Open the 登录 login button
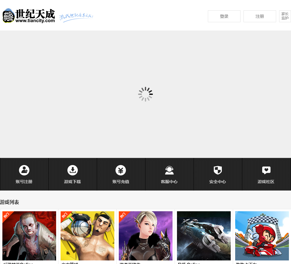The width and height of the screenshot is (291, 264). pyautogui.click(x=224, y=16)
